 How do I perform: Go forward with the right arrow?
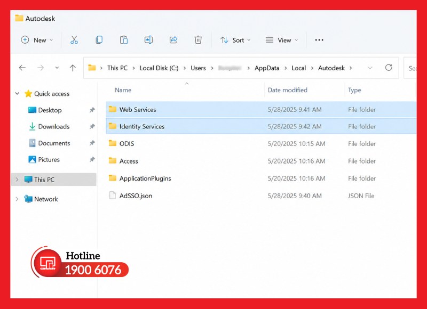(x=41, y=68)
